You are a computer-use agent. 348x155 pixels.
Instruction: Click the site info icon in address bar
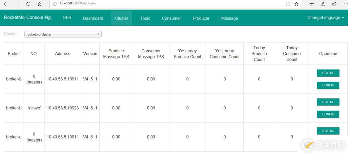coord(55,4)
